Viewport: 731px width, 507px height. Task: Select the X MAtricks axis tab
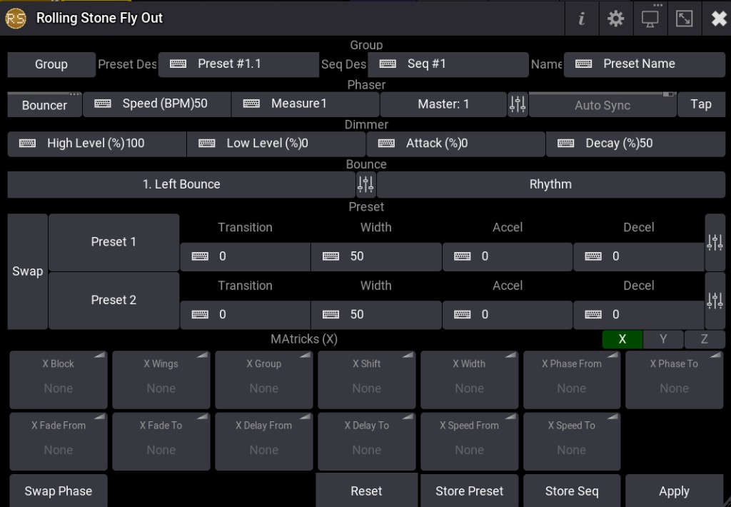(622, 339)
